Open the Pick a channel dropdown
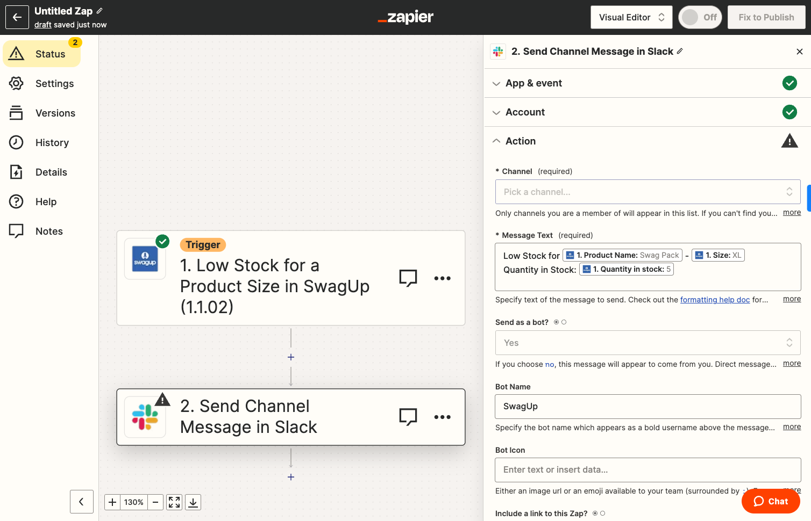Image resolution: width=811 pixels, height=521 pixels. [x=648, y=192]
